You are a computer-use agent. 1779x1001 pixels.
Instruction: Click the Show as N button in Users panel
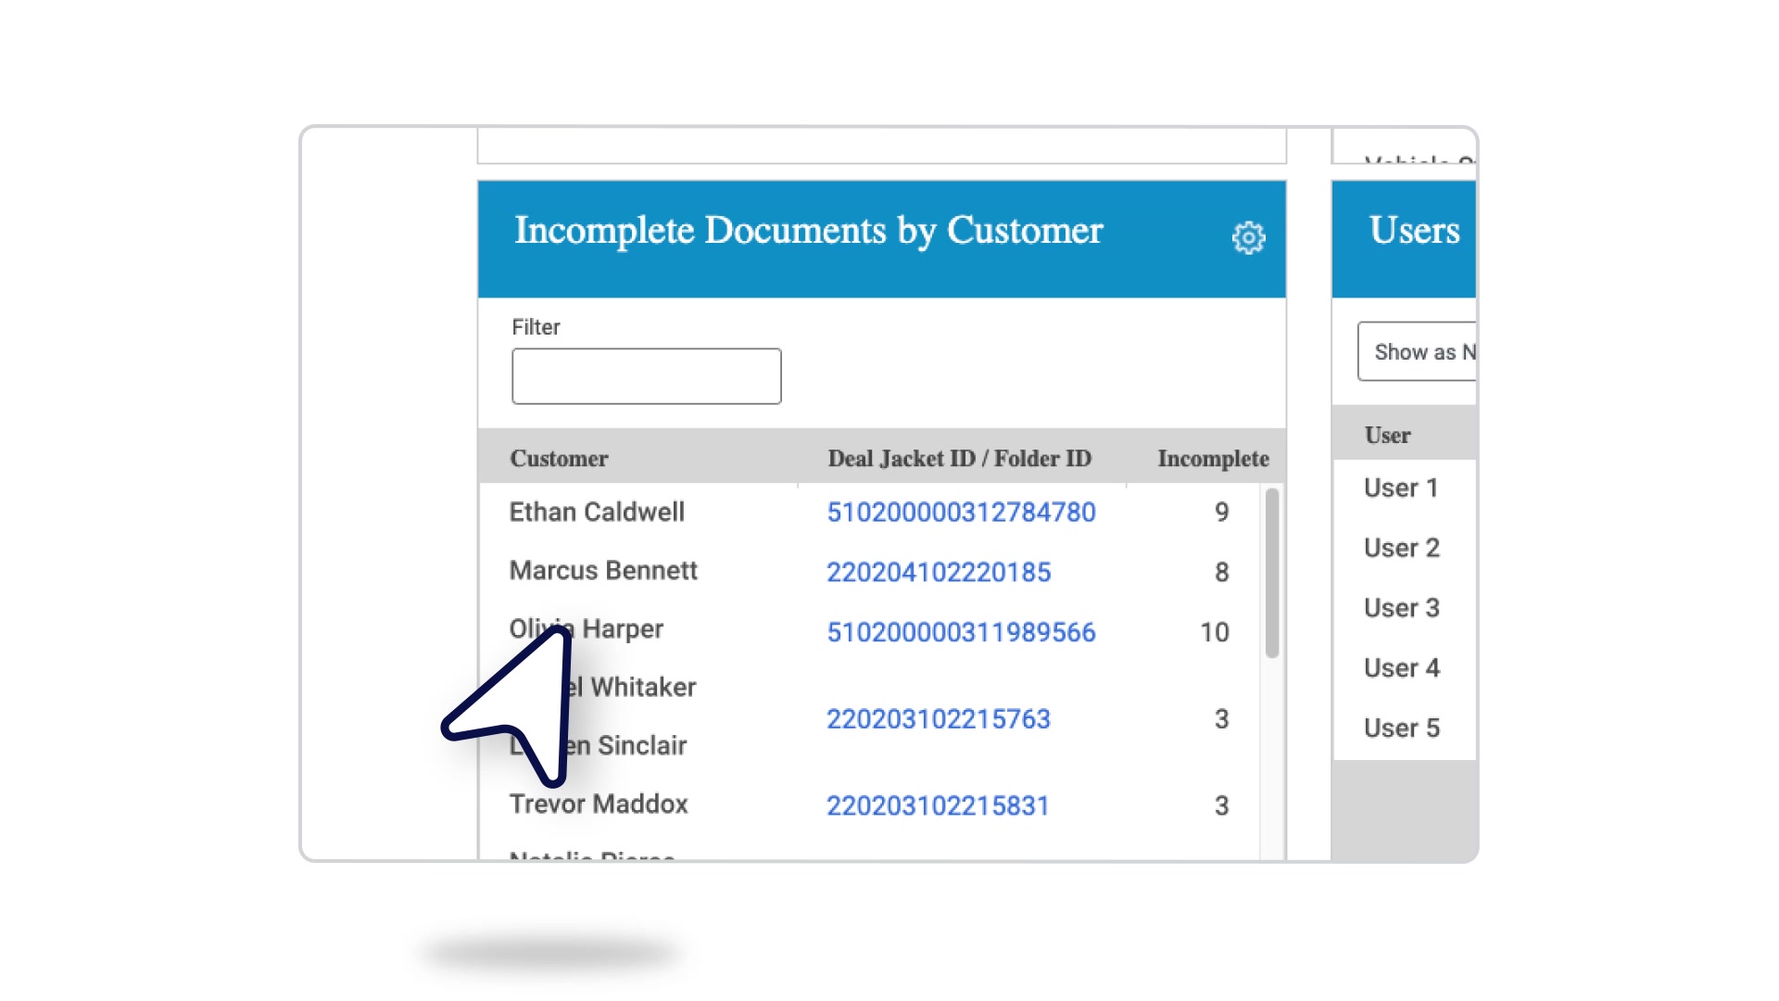[x=1418, y=351]
